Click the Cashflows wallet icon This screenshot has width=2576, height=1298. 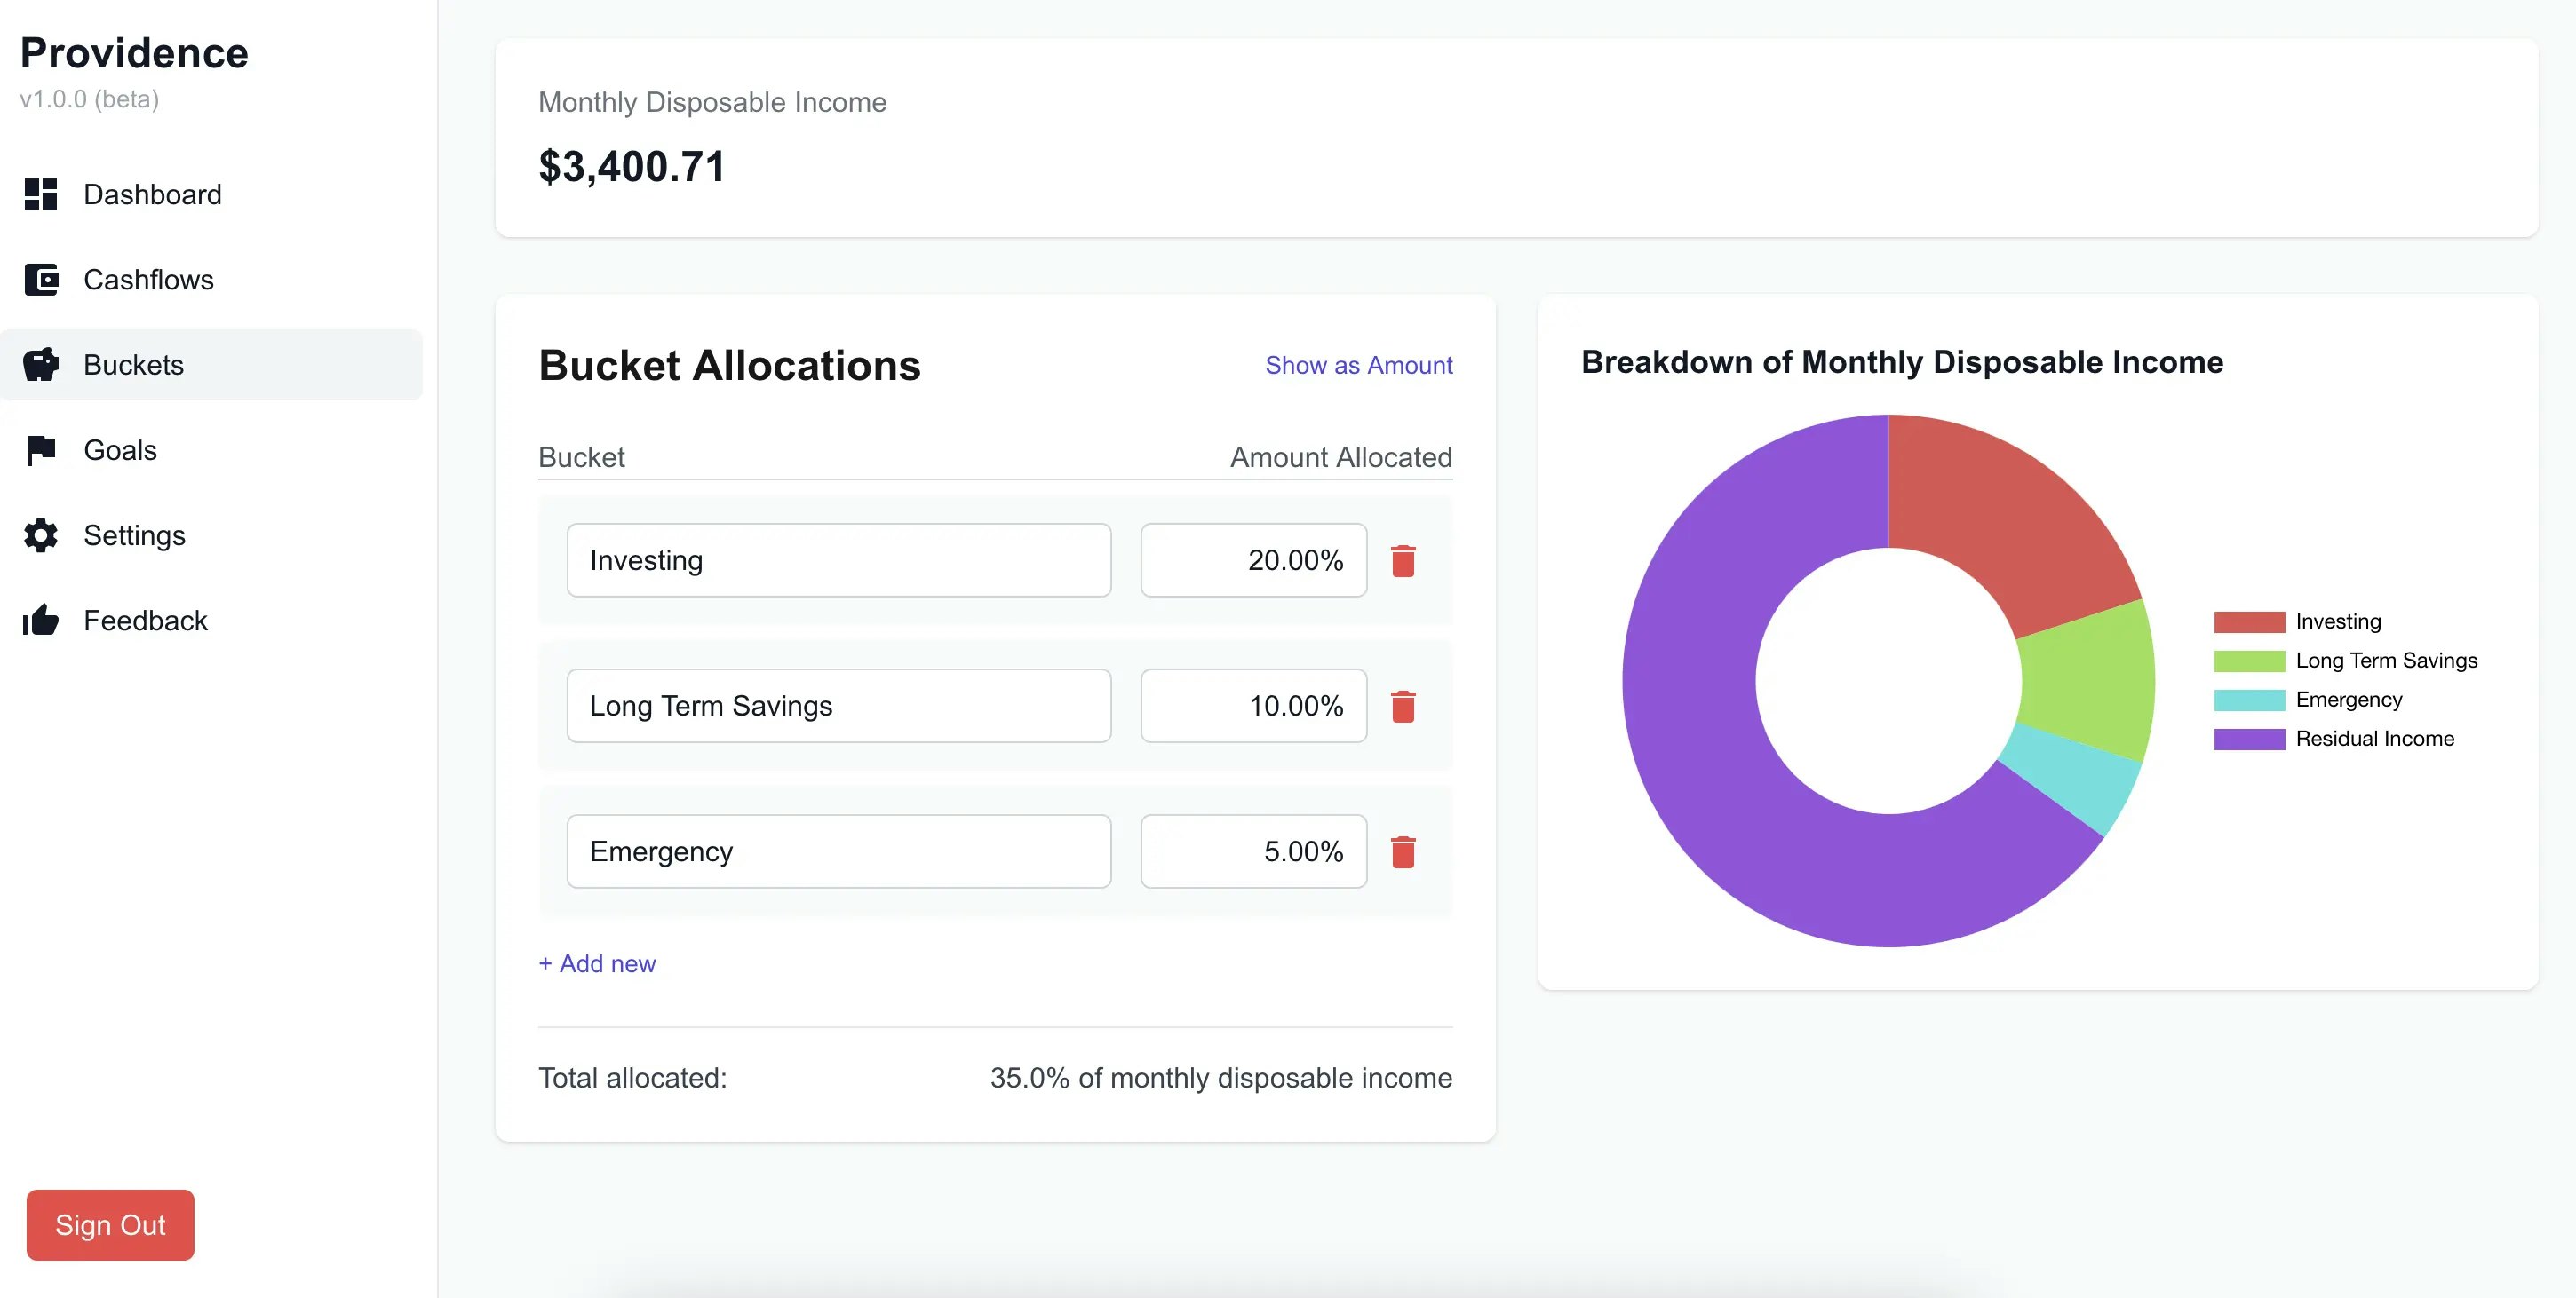[x=41, y=280]
